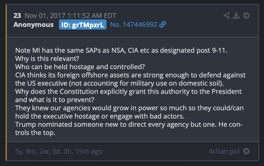Click the line starting 'Trump nominated someone new'
The width and height of the screenshot is (264, 166).
129,124
